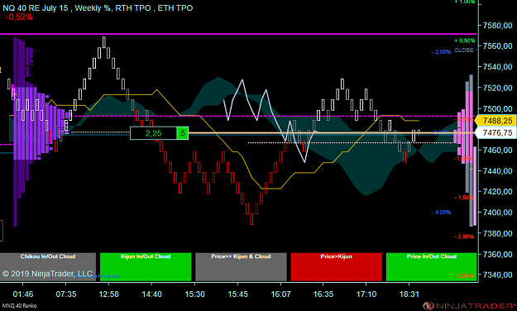Click the red Price>Kijun status box
The width and height of the screenshot is (517, 311).
[337, 267]
